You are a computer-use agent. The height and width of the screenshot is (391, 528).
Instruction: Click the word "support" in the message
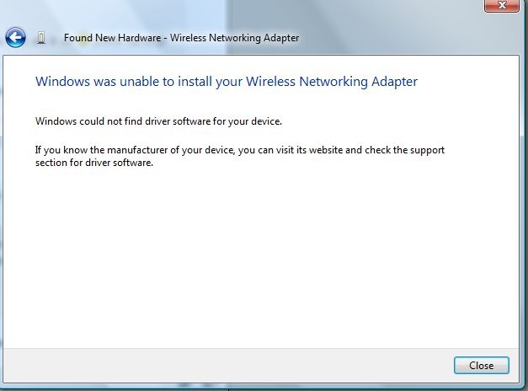[424, 150]
